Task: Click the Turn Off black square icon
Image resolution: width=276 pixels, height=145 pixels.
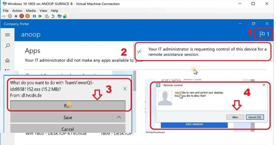Action: pyautogui.click(x=16, y=16)
